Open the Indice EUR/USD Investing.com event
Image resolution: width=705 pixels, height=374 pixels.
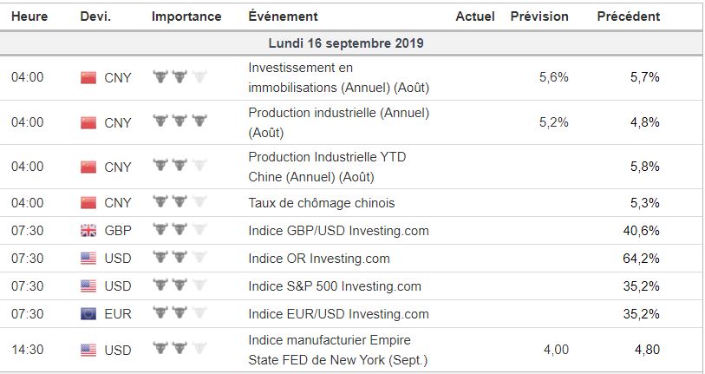[338, 314]
